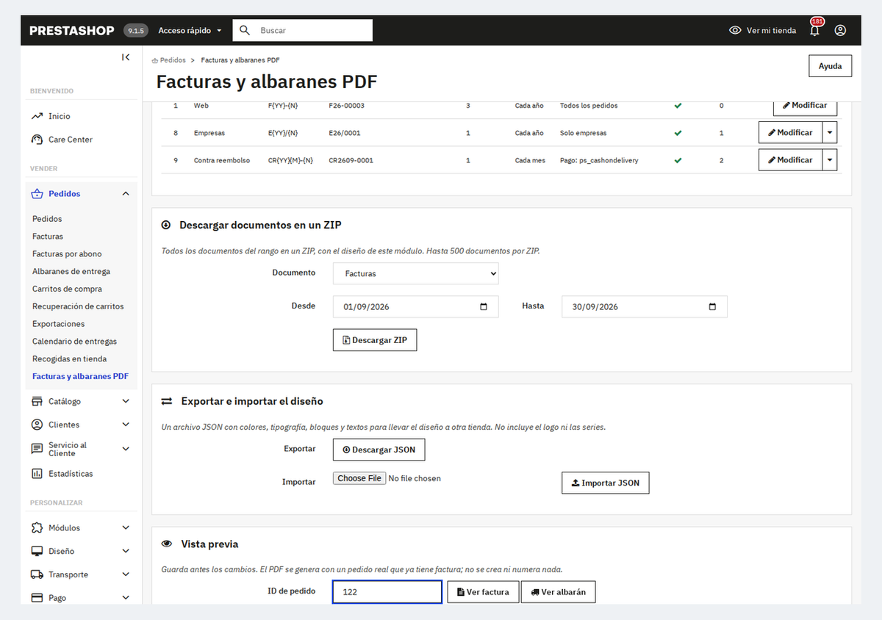This screenshot has height=620, width=882.
Task: Click the green check in Empresas row
Action: point(678,133)
